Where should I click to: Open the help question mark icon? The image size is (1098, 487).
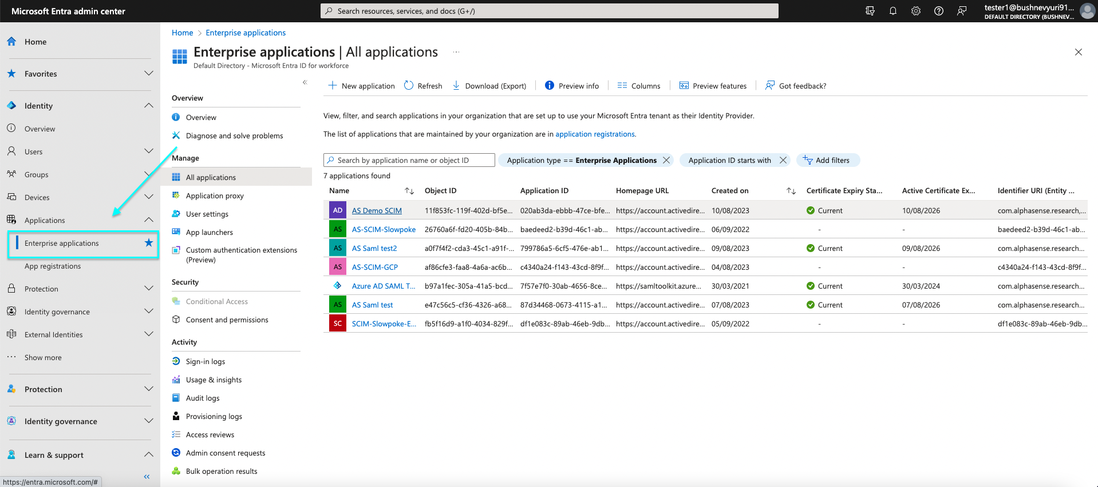(939, 11)
